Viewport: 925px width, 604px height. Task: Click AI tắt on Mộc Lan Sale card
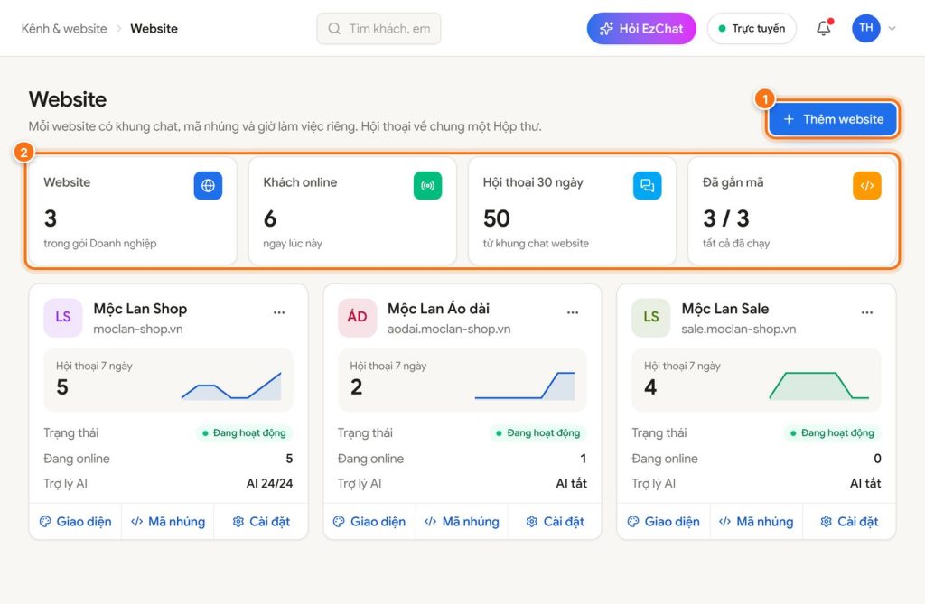click(x=865, y=484)
